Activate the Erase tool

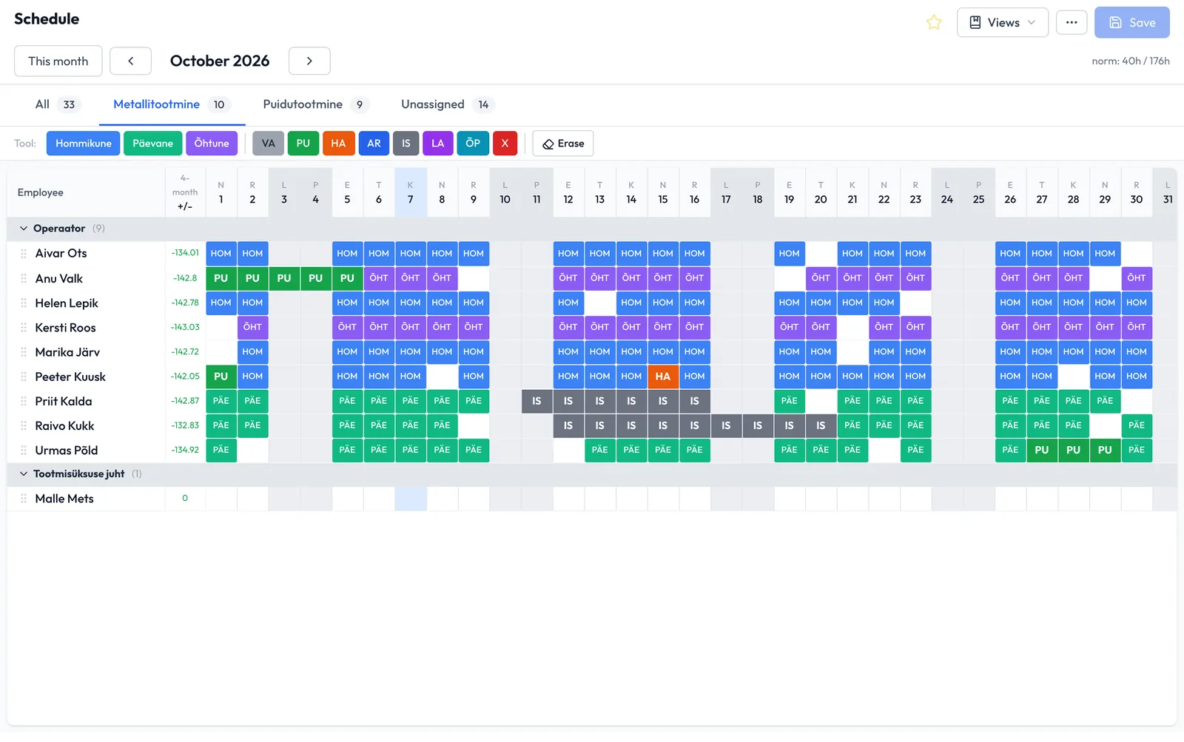(x=563, y=144)
